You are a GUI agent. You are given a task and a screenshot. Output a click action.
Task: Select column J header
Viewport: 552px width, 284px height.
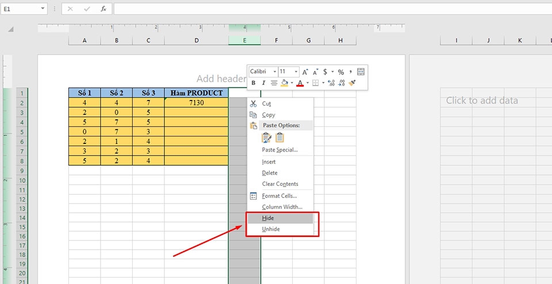tap(488, 40)
